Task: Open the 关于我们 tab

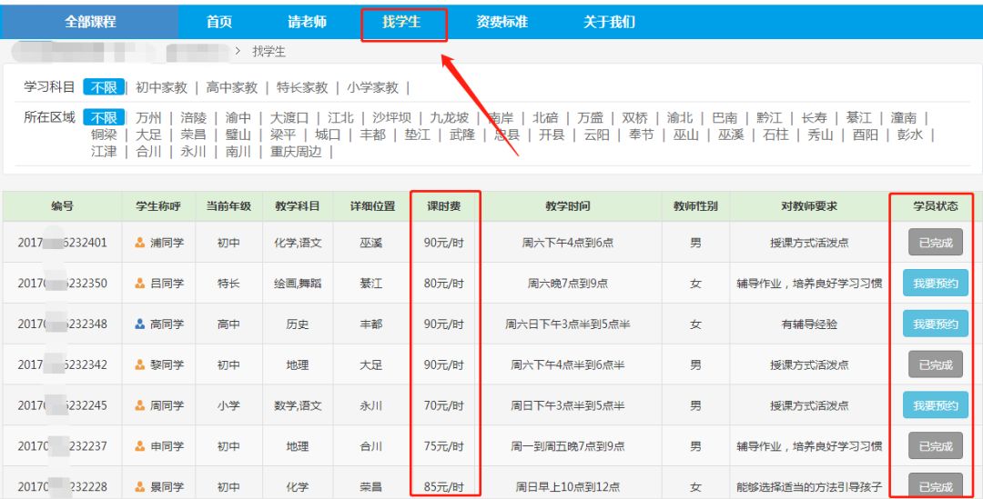Action: (x=609, y=22)
